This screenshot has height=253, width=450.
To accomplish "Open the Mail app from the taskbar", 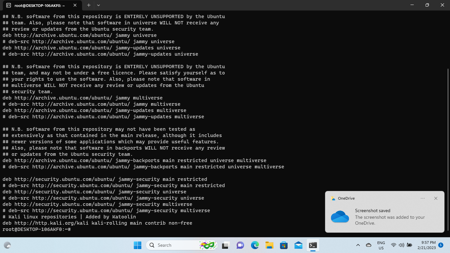I will point(298,245).
